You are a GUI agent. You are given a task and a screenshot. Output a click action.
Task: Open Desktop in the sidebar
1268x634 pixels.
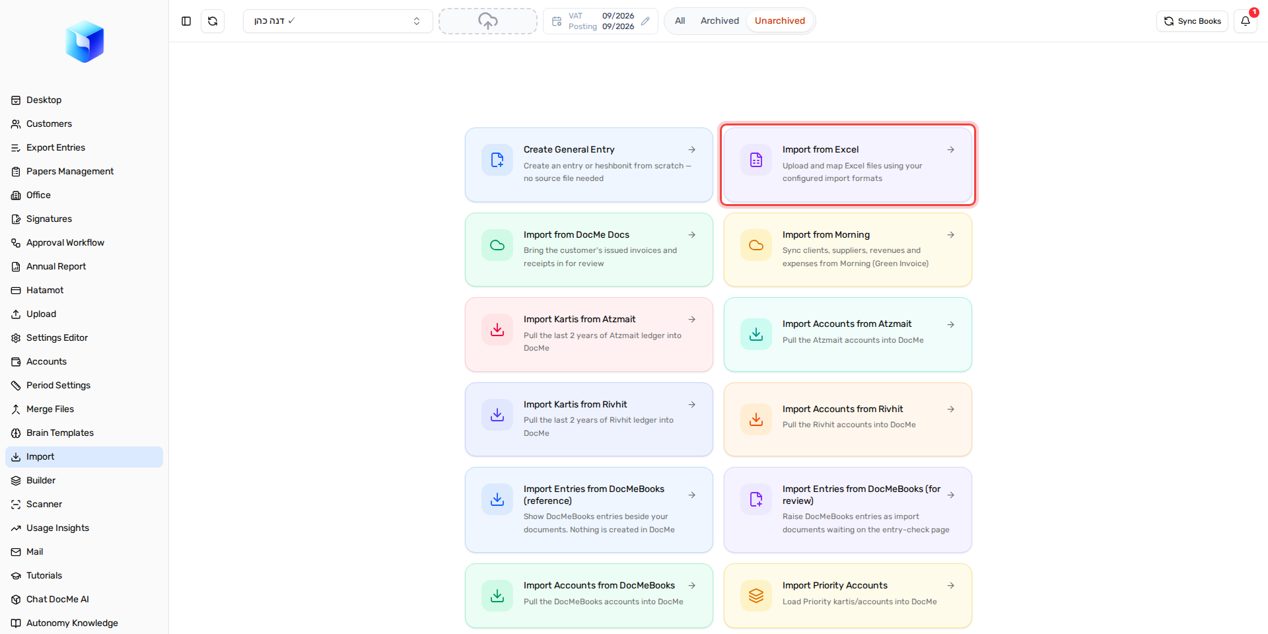pos(84,100)
